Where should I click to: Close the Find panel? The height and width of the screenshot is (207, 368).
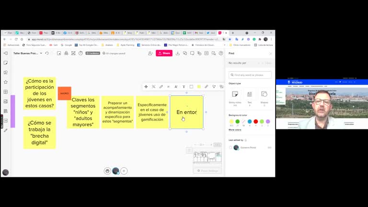click(x=270, y=53)
